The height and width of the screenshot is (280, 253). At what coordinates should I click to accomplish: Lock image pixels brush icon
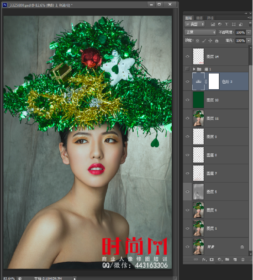(204, 41)
